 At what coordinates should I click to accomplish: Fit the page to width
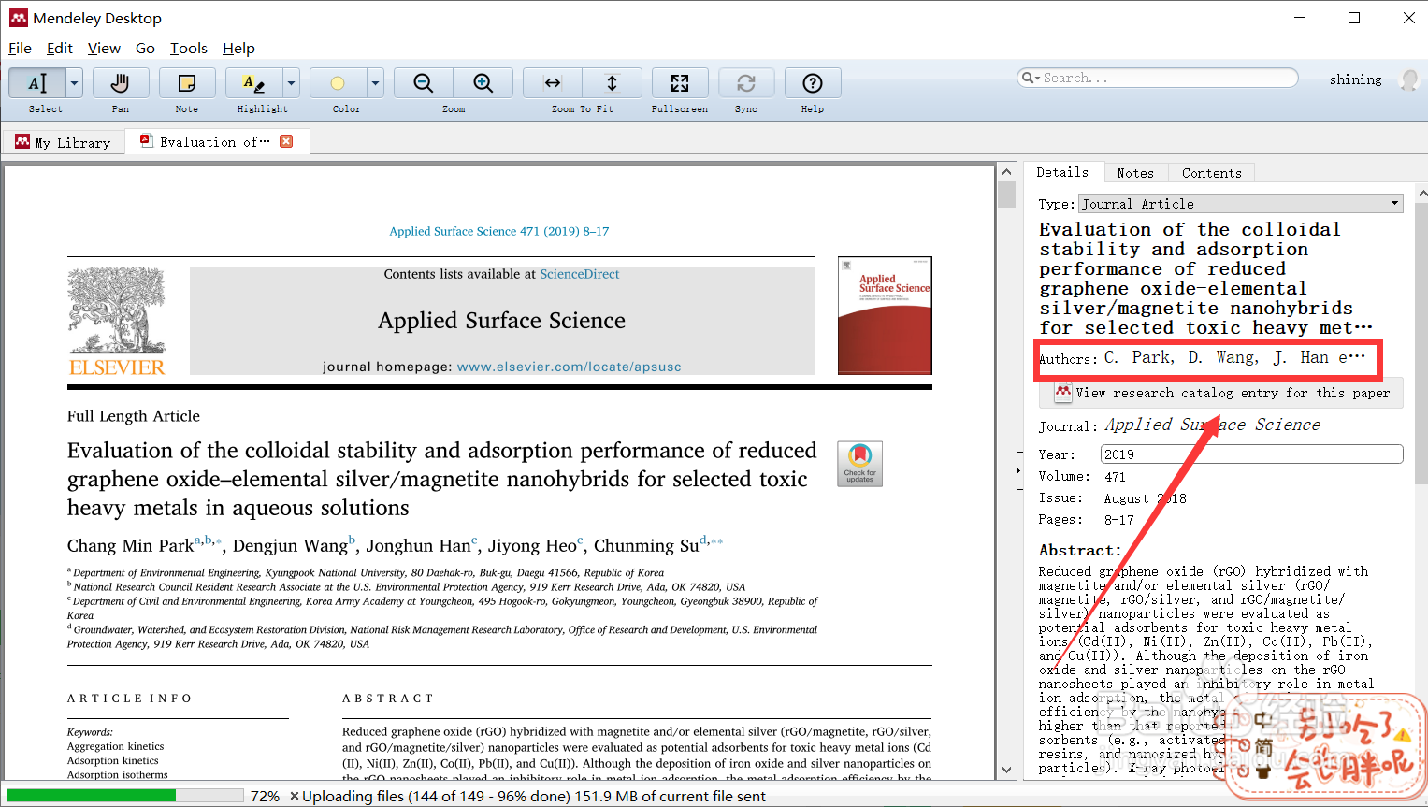click(553, 83)
